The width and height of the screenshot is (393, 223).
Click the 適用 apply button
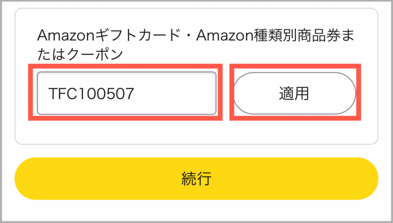(294, 93)
